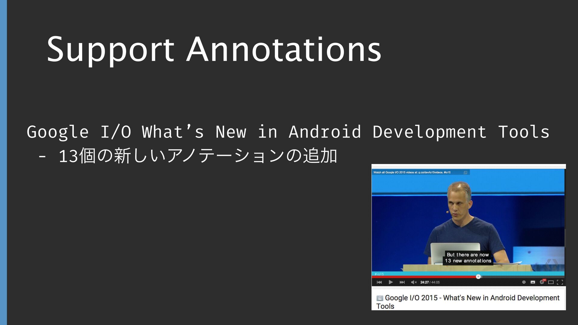Click the lock icon before the video title
This screenshot has height=325, width=578.
coord(380,298)
